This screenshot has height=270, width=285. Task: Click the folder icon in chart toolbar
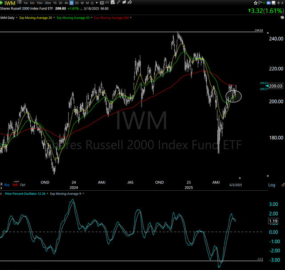tap(124, 2)
